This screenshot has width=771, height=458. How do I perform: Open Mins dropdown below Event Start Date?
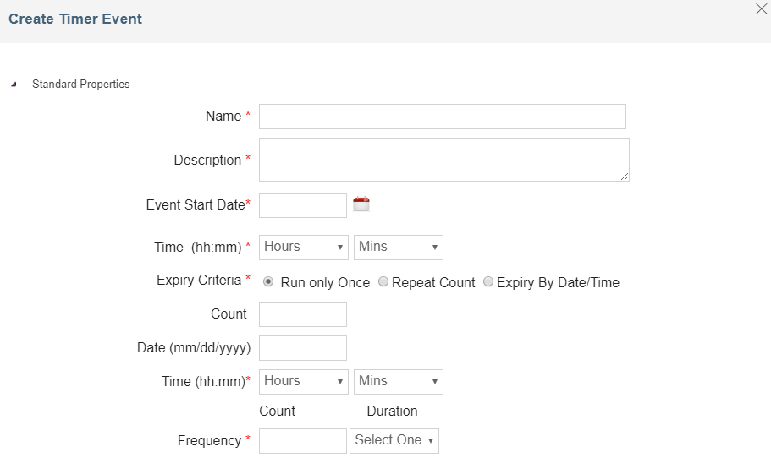[399, 247]
